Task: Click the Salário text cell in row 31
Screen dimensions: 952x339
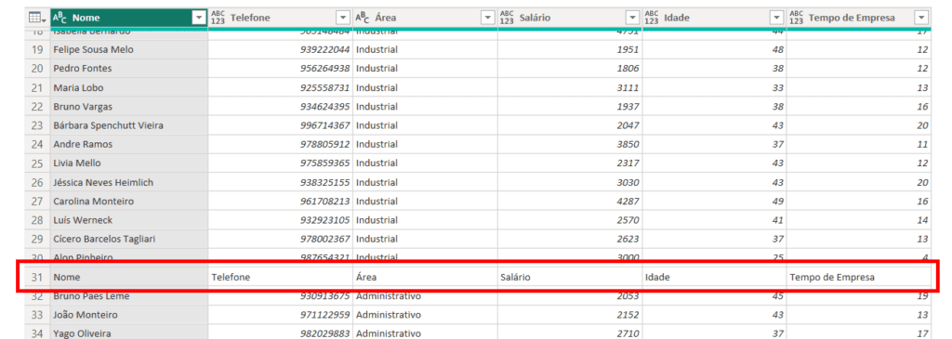Action: (x=570, y=277)
